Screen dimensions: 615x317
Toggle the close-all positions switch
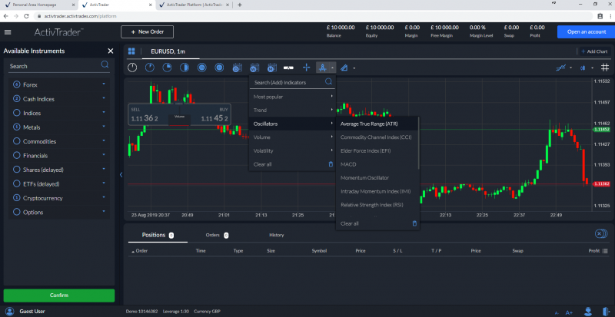pyautogui.click(x=601, y=234)
